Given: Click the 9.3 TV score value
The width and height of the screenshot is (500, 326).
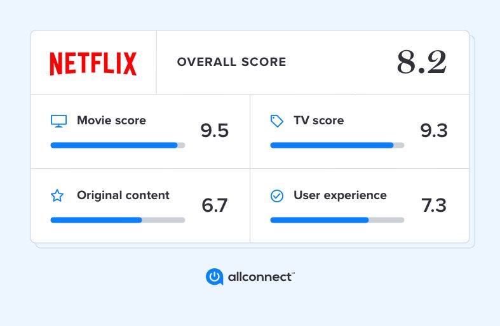Looking at the screenshot, I should [434, 131].
